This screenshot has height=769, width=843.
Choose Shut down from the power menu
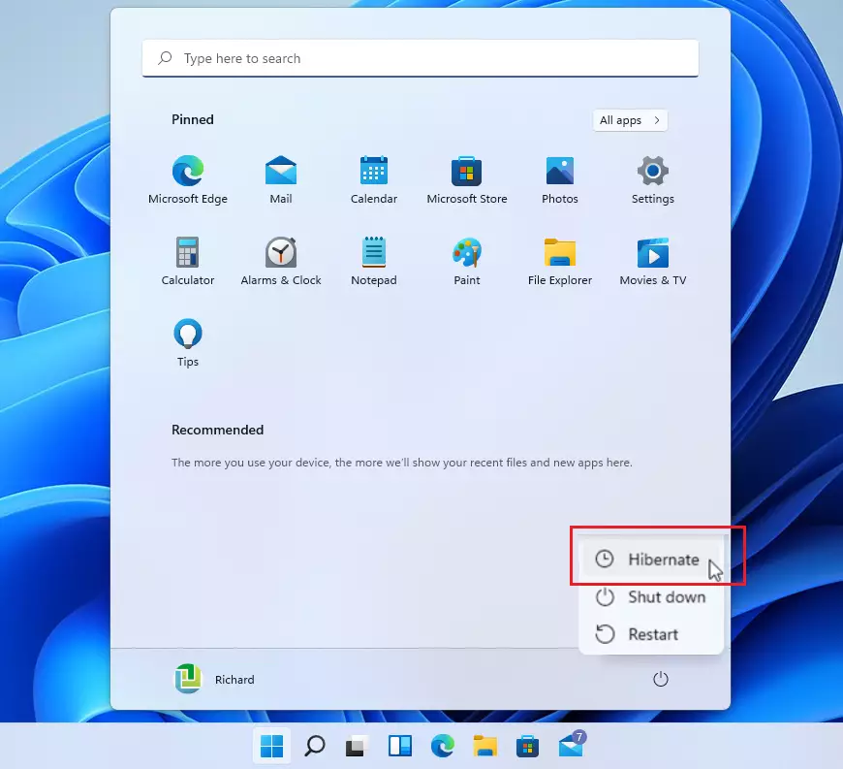pyautogui.click(x=650, y=596)
